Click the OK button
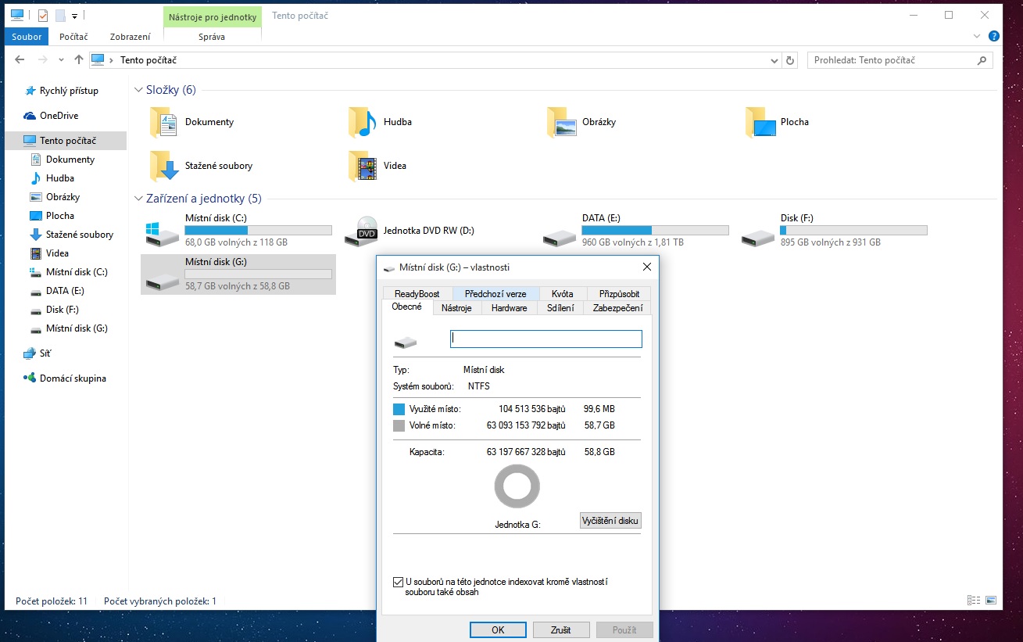 [498, 629]
